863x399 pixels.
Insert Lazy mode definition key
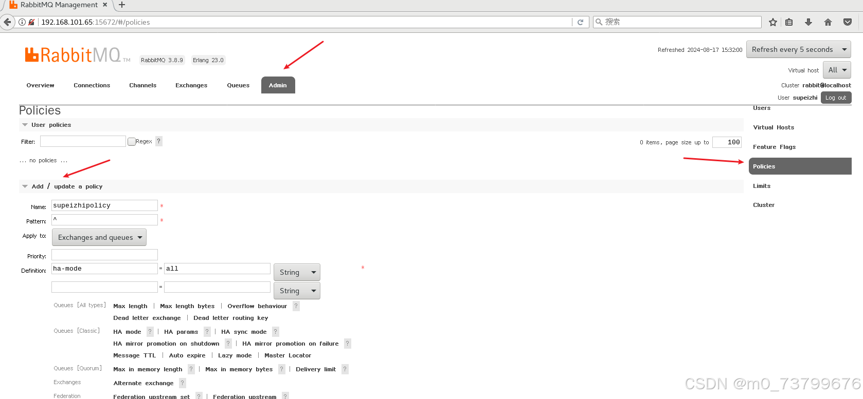pos(235,355)
